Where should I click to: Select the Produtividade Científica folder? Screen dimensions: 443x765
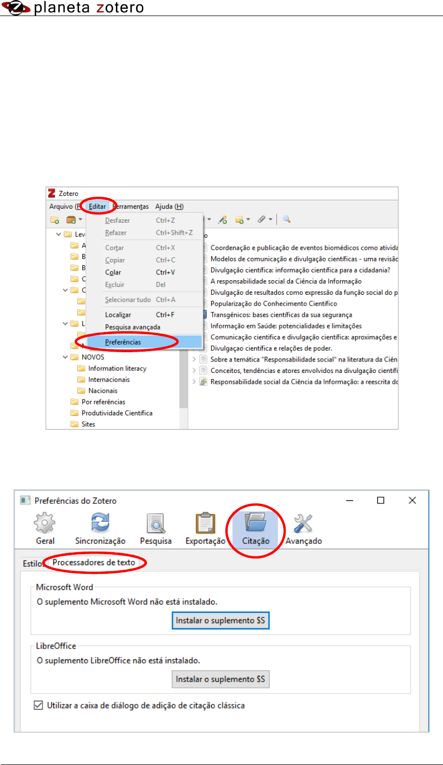coord(116,413)
